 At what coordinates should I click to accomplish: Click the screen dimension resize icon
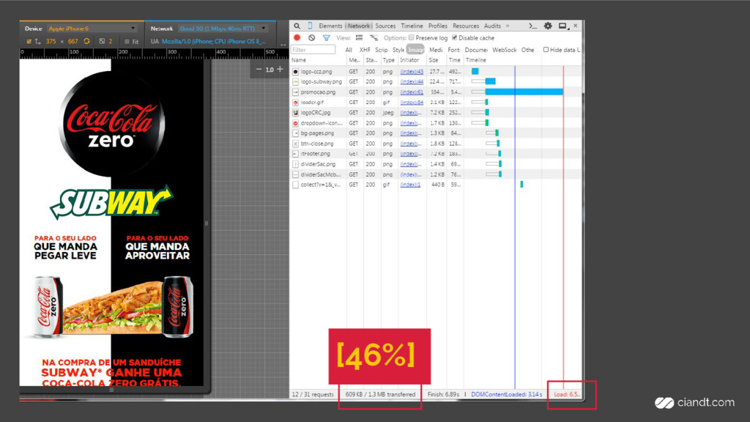point(38,42)
